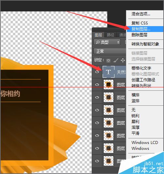Select 转换为智能对象 menu item
Screen dimensions: 164x174
pos(145,44)
